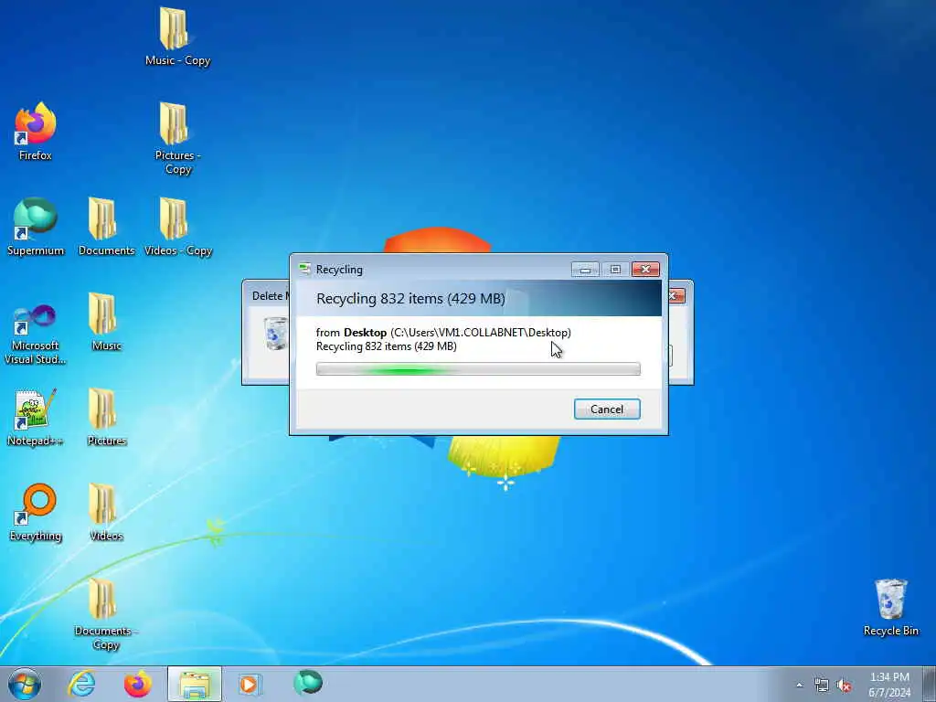Image resolution: width=936 pixels, height=702 pixels.
Task: Select the Recycle Bin desktop icon
Action: (x=890, y=608)
